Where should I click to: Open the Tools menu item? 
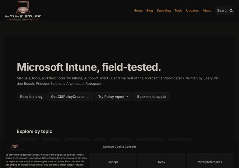coord(178,11)
